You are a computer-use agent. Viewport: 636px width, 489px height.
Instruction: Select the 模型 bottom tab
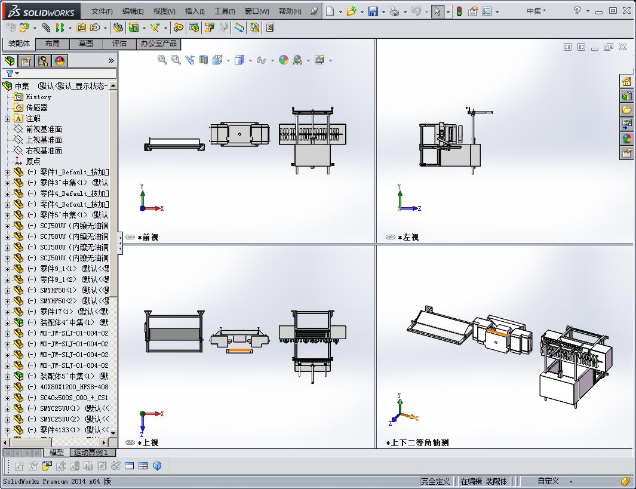coord(56,453)
